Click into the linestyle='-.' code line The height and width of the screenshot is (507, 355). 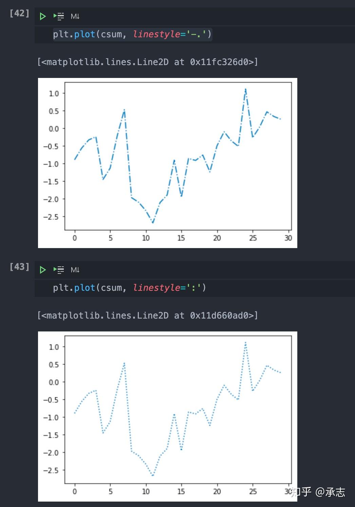click(x=132, y=34)
